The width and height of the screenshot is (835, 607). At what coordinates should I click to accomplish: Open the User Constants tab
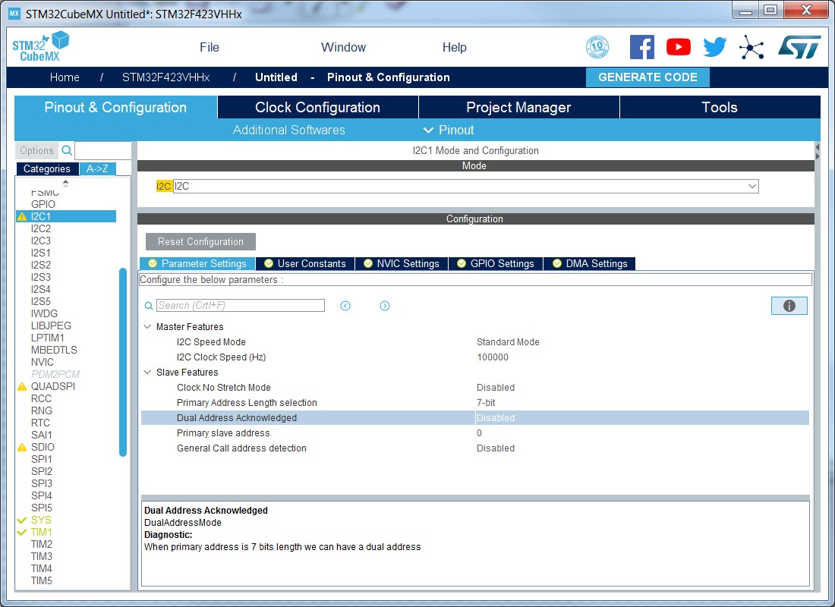[x=305, y=263]
